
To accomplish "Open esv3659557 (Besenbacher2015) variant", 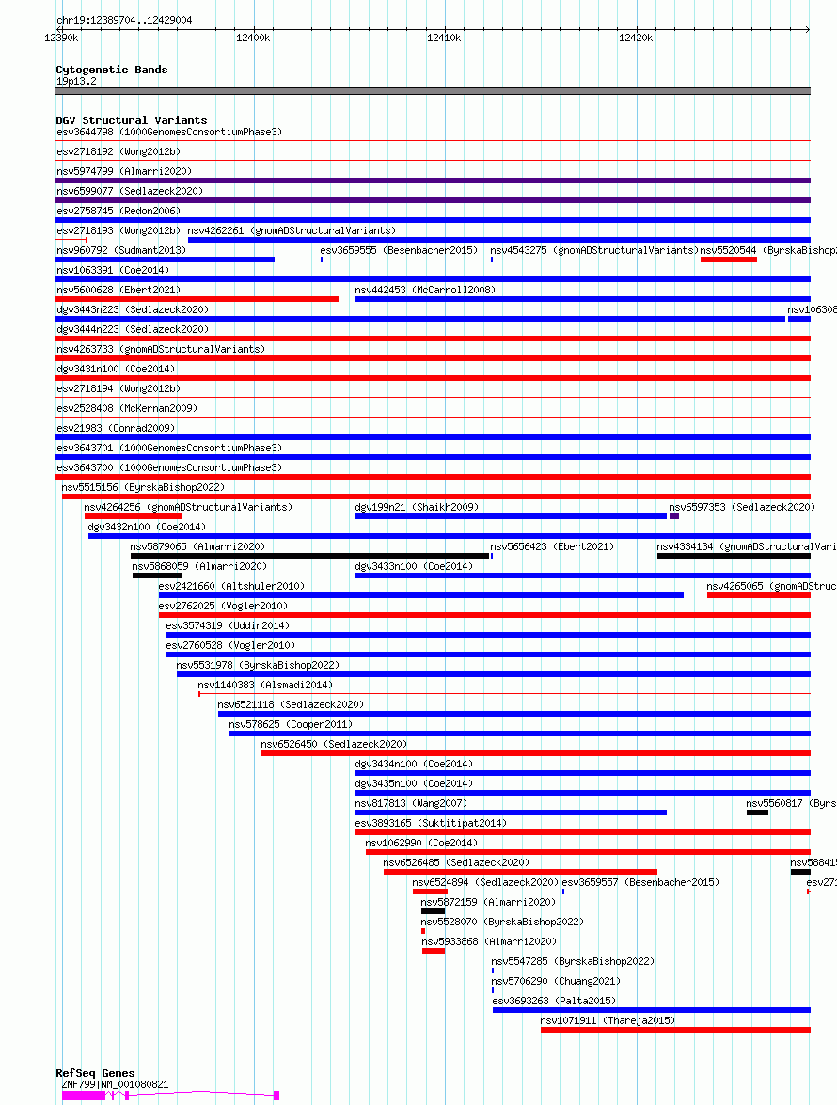I will (x=641, y=881).
